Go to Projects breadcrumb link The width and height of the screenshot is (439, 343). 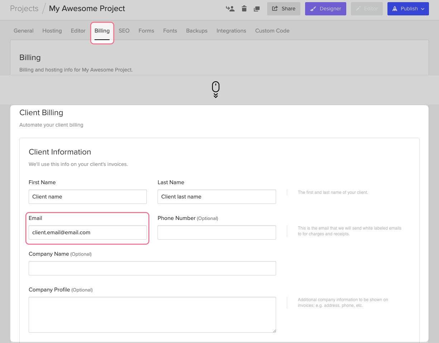pyautogui.click(x=24, y=9)
